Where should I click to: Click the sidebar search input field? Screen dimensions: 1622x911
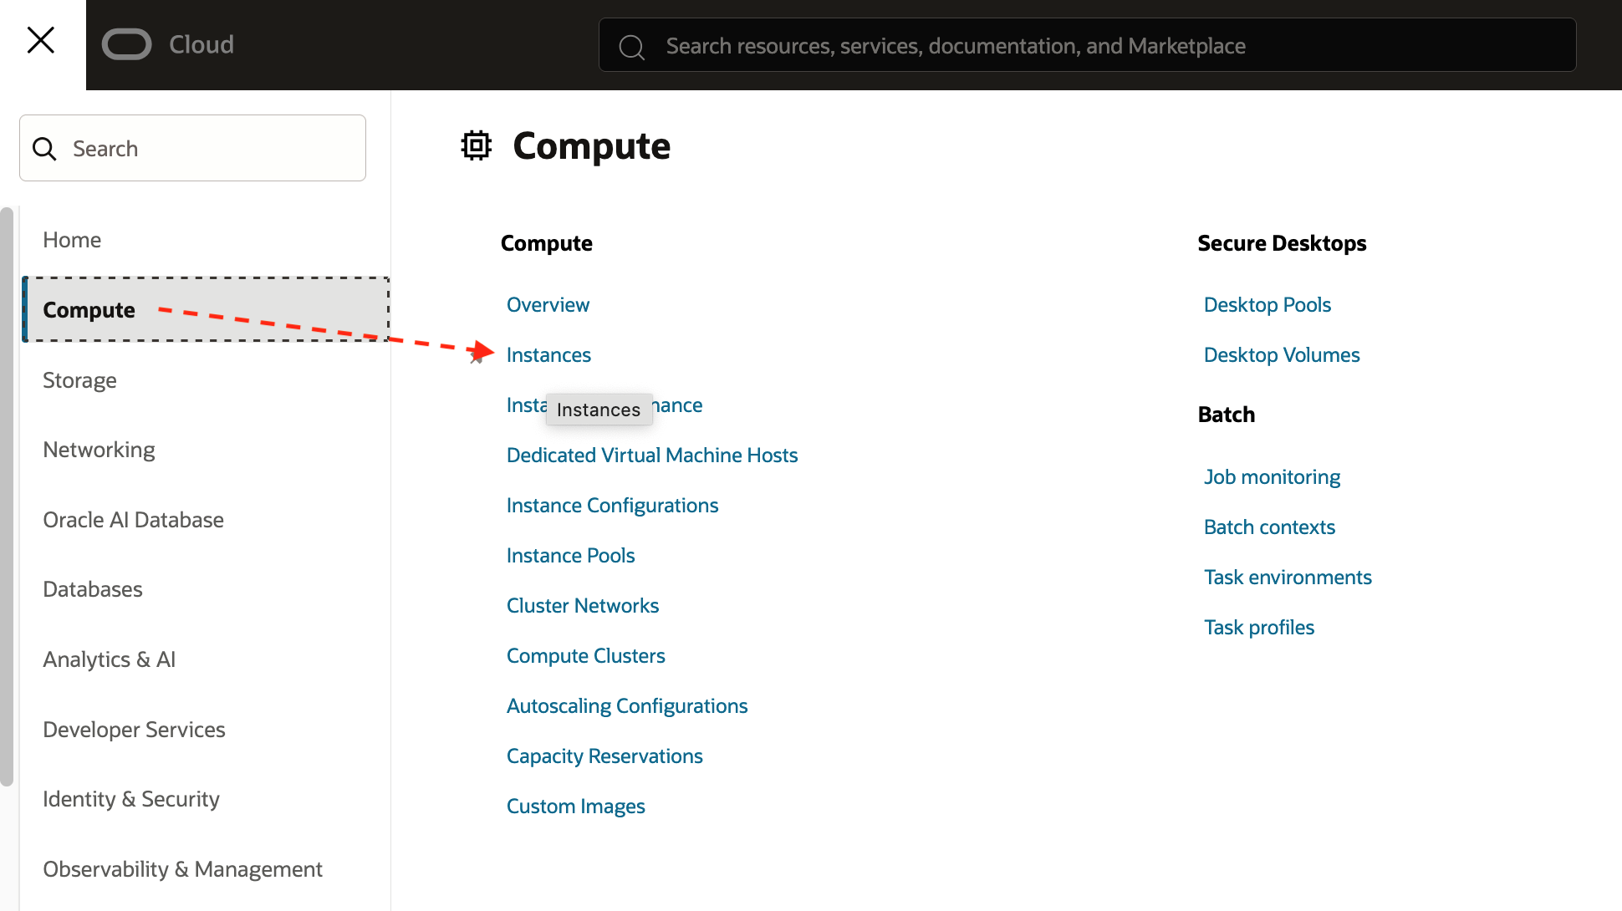[x=192, y=148]
